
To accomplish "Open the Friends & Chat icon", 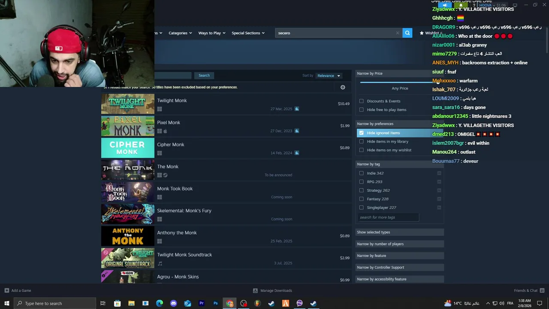I will click(542, 291).
